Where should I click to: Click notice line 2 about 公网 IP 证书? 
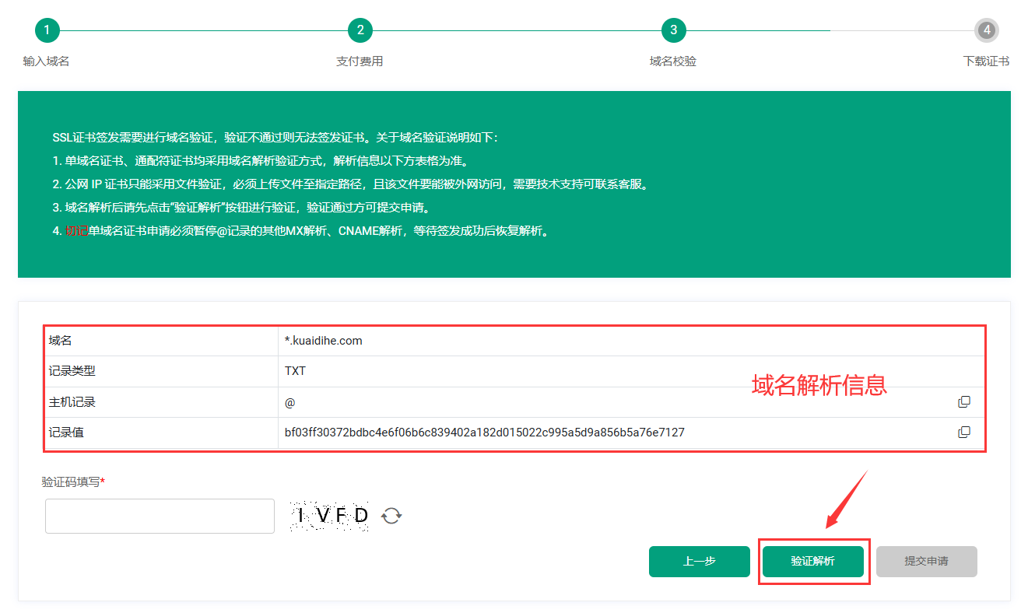(x=351, y=184)
